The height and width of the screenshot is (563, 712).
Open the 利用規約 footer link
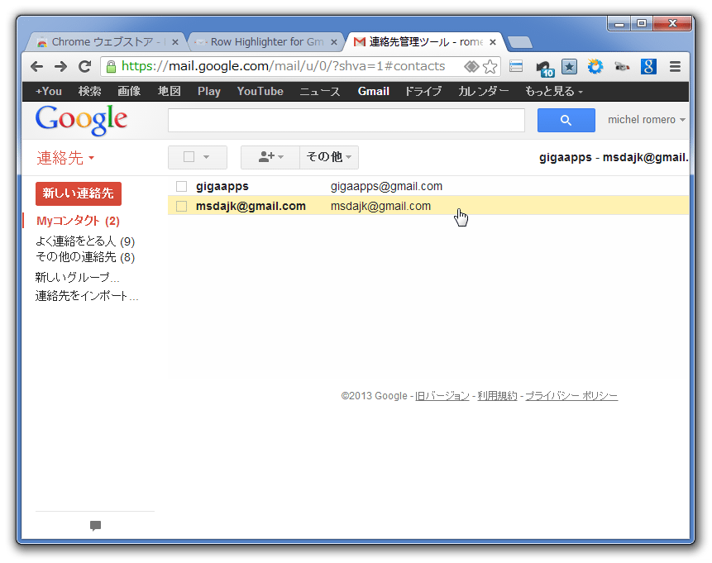(497, 396)
